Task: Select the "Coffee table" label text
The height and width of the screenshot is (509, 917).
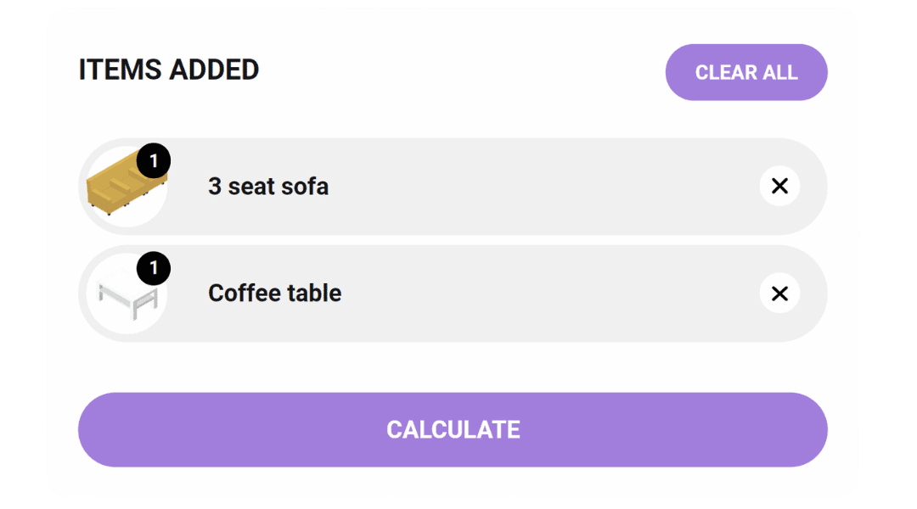Action: pyautogui.click(x=275, y=294)
